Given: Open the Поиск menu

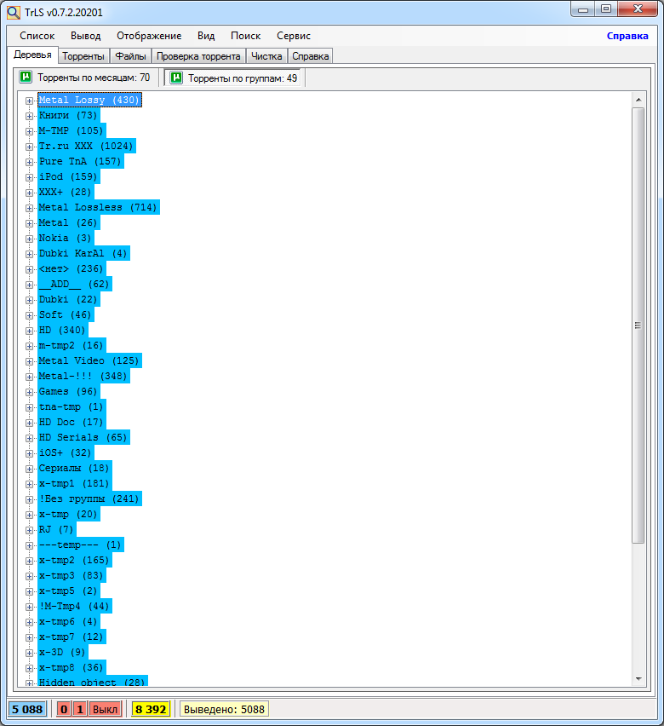Looking at the screenshot, I should click(x=246, y=36).
